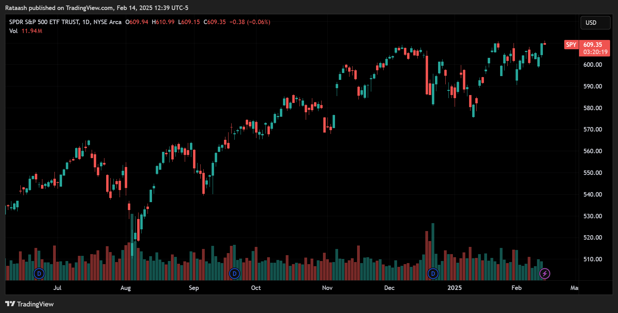This screenshot has height=313, width=618.
Task: Click the L609.15 low value
Action: (189, 22)
